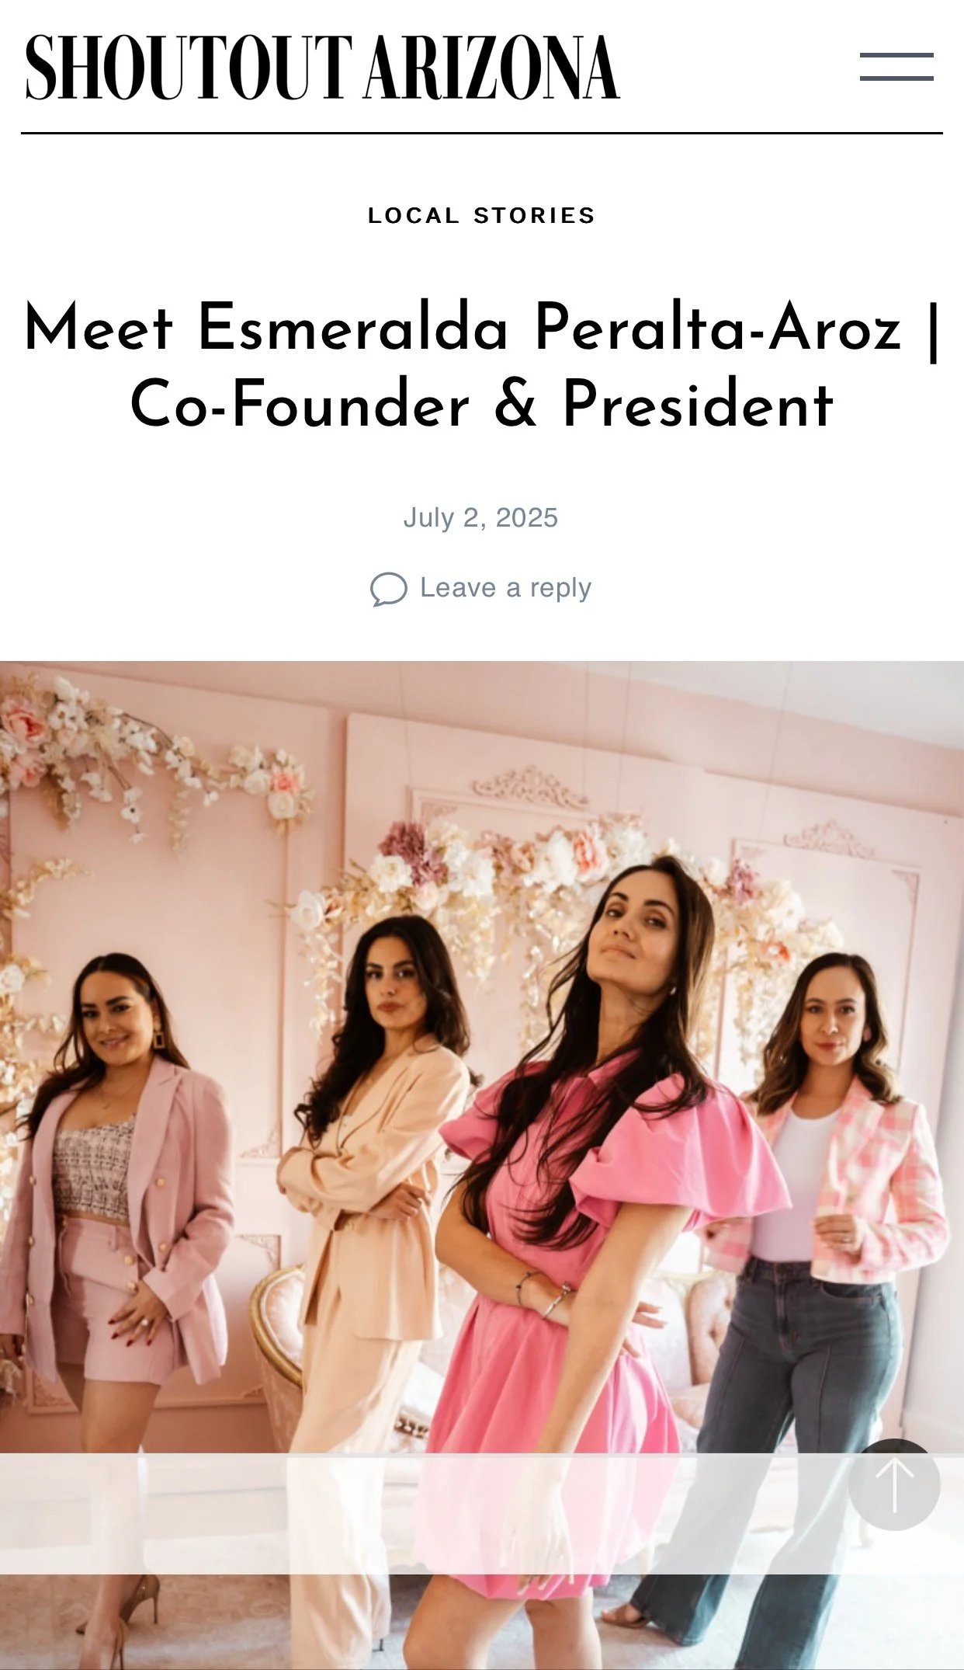The width and height of the screenshot is (964, 1670).
Task: Click the top bar of menu icon
Action: pos(896,55)
